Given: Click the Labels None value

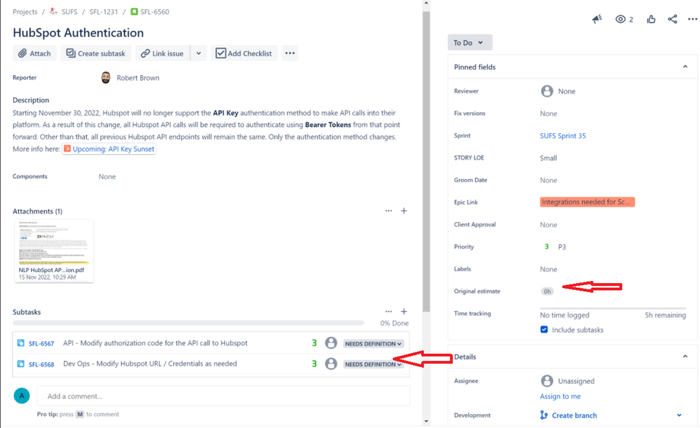Looking at the screenshot, I should click(x=548, y=269).
